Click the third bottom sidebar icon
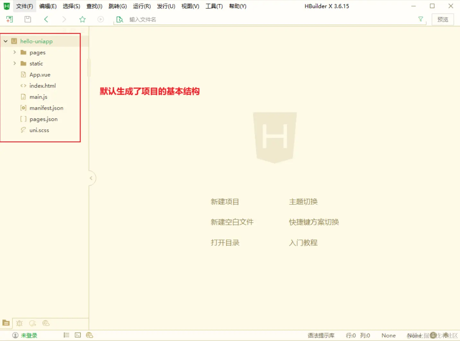460x341 pixels. (33, 323)
